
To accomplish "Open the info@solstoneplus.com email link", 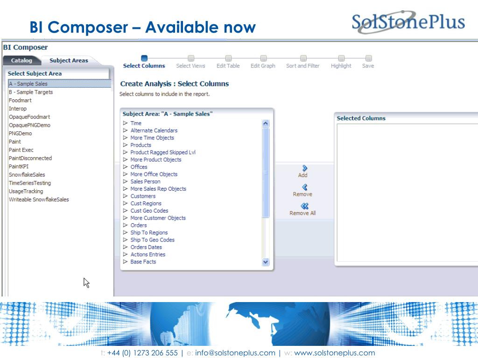I will tap(235, 353).
